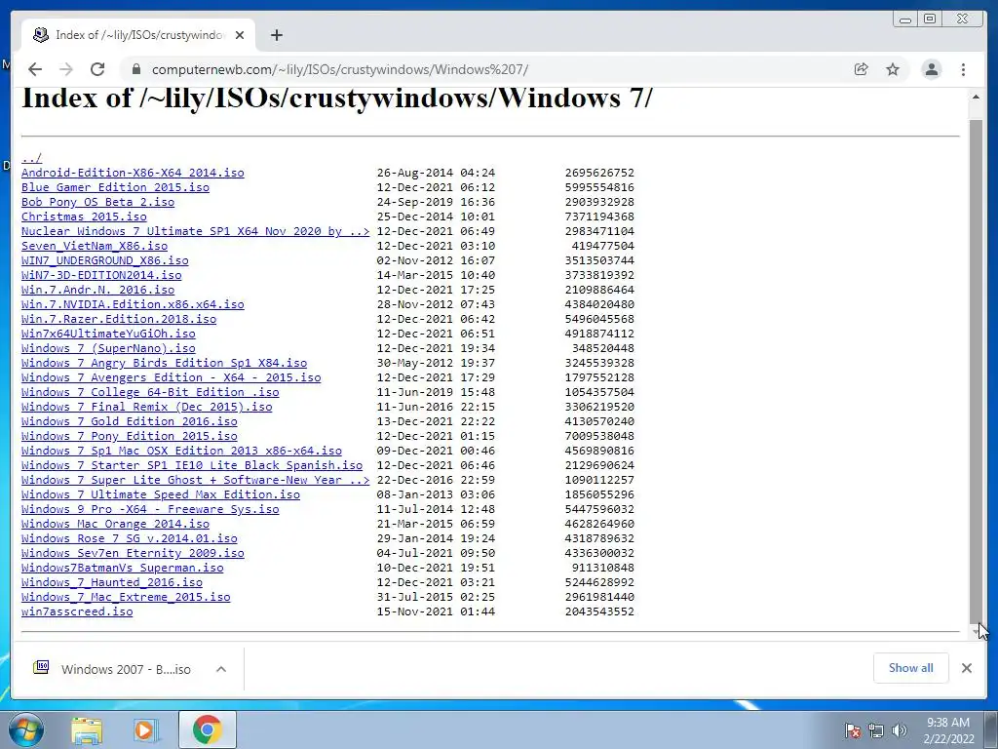Download Christmas_2015.iso

84,217
